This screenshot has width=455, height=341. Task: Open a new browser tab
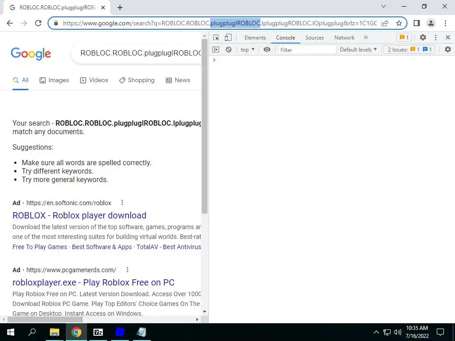click(120, 8)
